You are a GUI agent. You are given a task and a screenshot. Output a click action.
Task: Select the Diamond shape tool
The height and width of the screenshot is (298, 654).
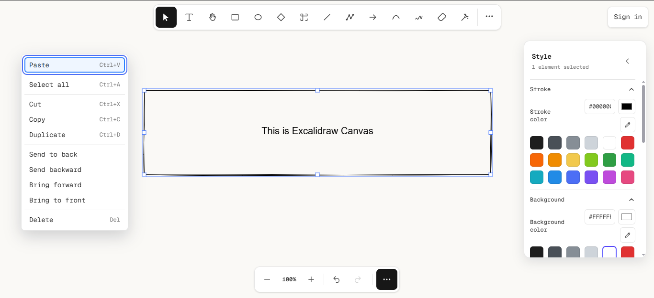pos(281,17)
